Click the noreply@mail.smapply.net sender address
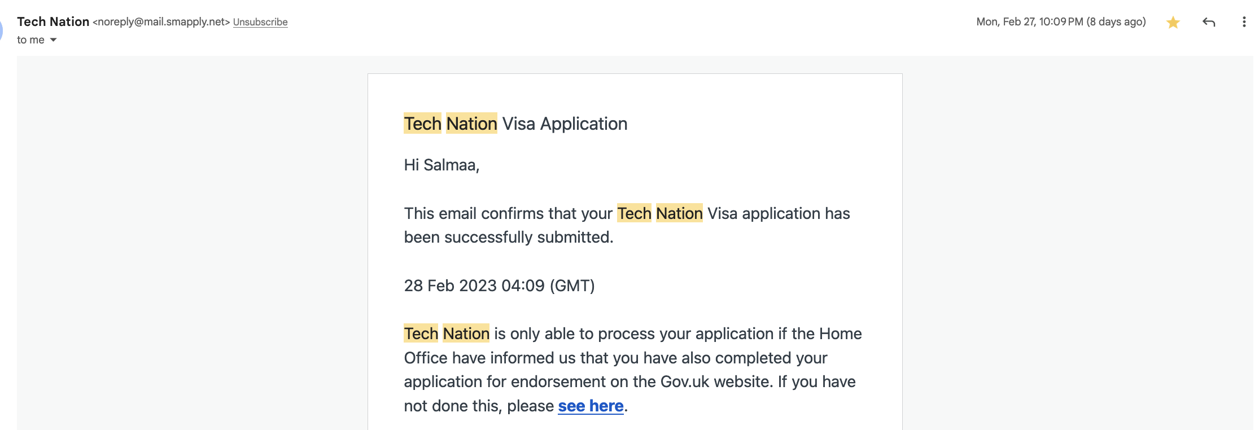The height and width of the screenshot is (430, 1259). pyautogui.click(x=161, y=22)
